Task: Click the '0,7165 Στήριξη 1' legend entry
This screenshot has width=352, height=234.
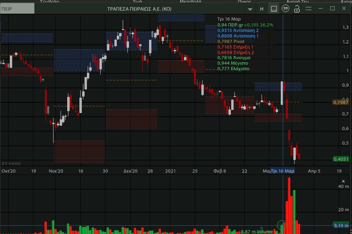Action: [x=235, y=47]
